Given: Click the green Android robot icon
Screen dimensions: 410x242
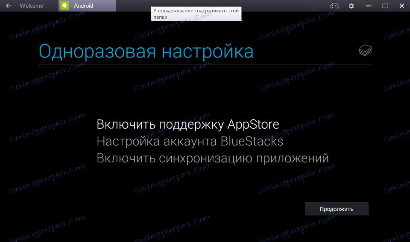Looking at the screenshot, I should (x=65, y=6).
